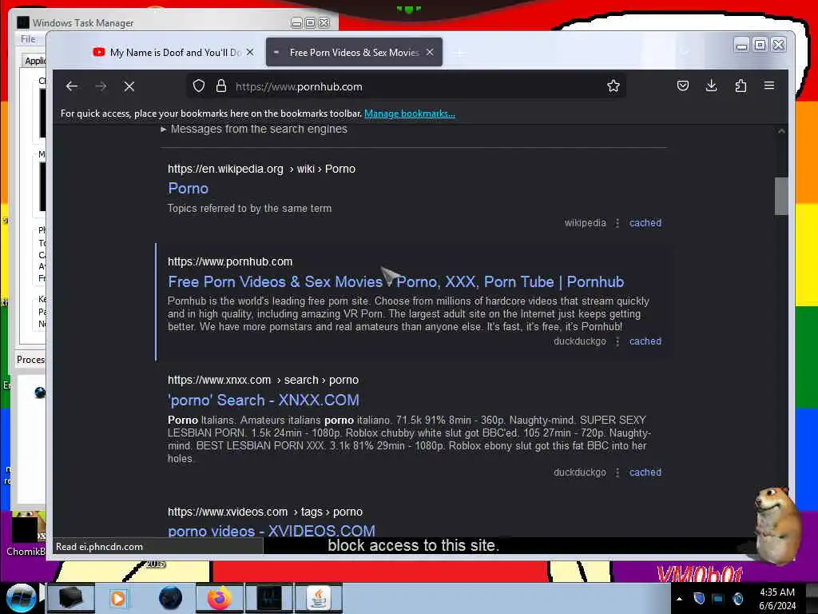Open the round blue tray icon beside the clock

pyautogui.click(x=737, y=599)
